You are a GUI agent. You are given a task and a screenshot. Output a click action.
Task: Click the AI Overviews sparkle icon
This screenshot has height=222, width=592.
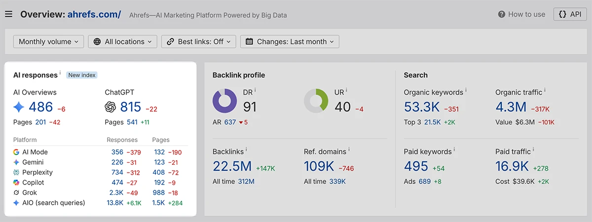pos(19,107)
